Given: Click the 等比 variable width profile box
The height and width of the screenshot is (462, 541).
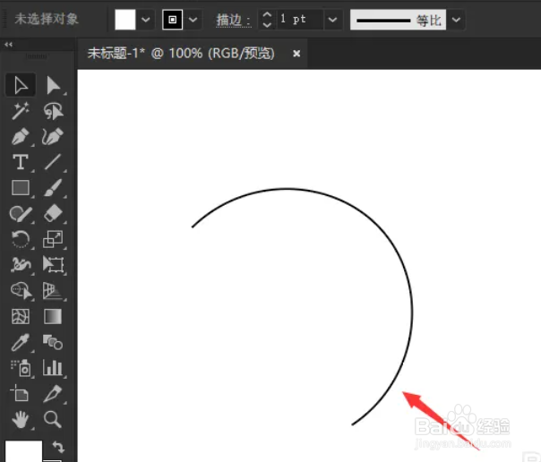Looking at the screenshot, I should coord(398,20).
